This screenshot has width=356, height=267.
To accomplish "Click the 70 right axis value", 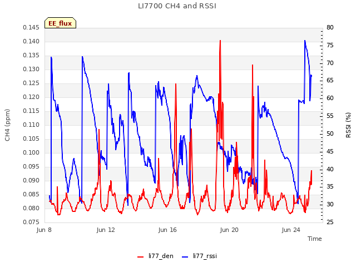I will click(330, 63).
